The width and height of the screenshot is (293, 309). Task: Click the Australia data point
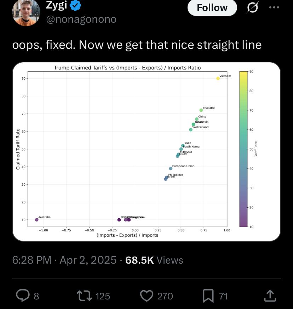point(37,220)
